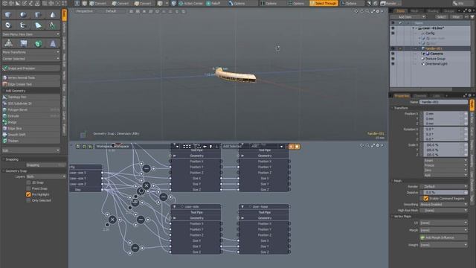Toggle the Enable Command Regions checkbox
Screen dimensions: 476x268
426,199
